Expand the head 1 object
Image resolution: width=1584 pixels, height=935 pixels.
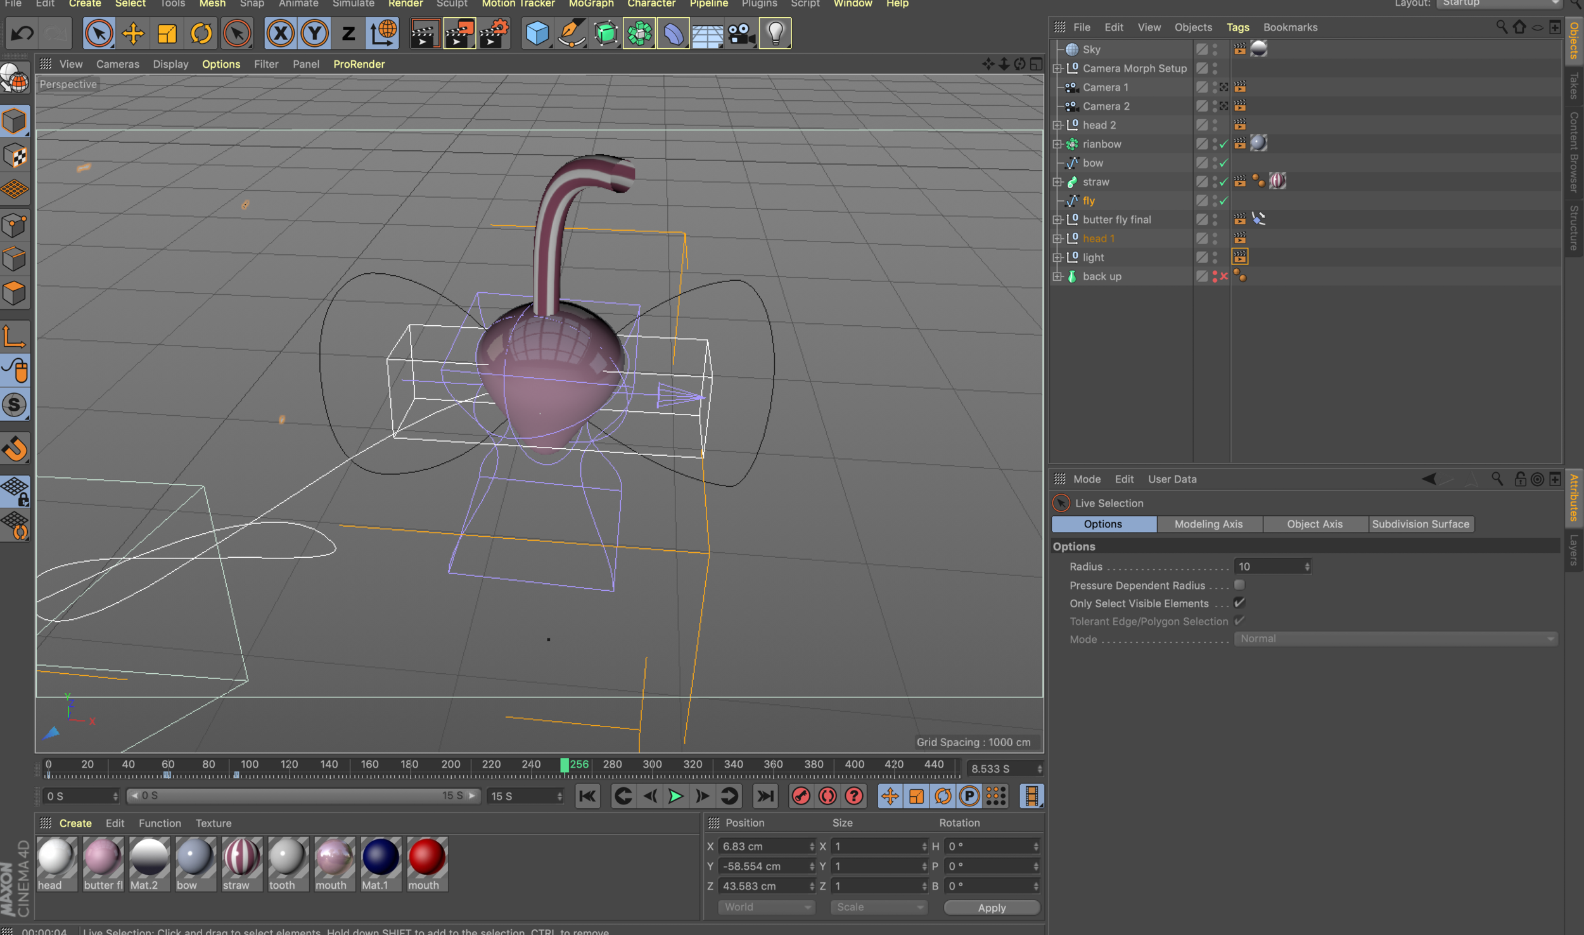[1057, 239]
